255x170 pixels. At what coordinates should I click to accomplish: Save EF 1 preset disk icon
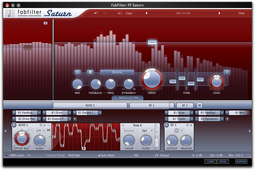point(188,125)
